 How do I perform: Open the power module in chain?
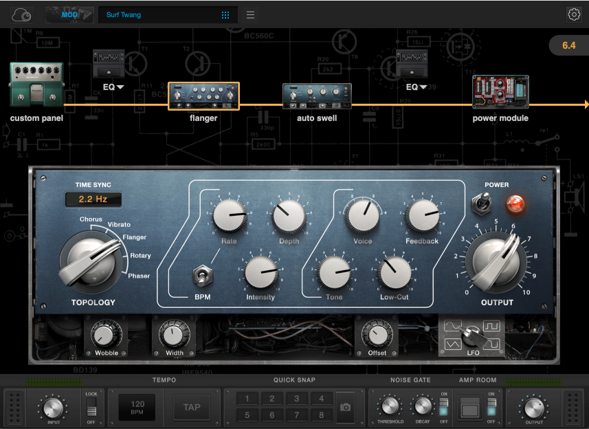(x=500, y=93)
